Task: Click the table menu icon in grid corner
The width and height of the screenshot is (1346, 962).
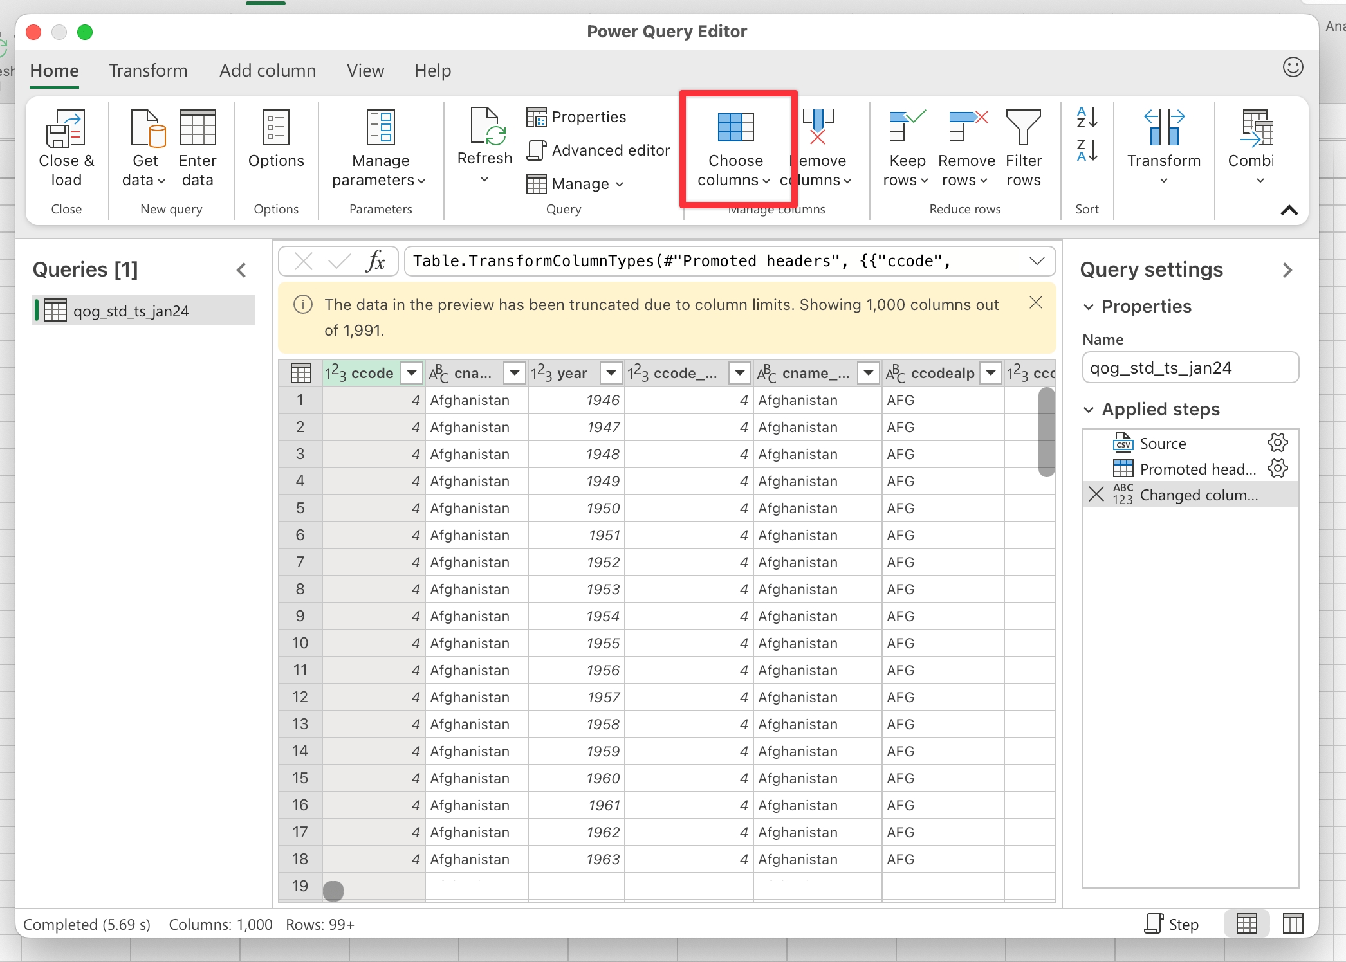Action: [x=300, y=373]
